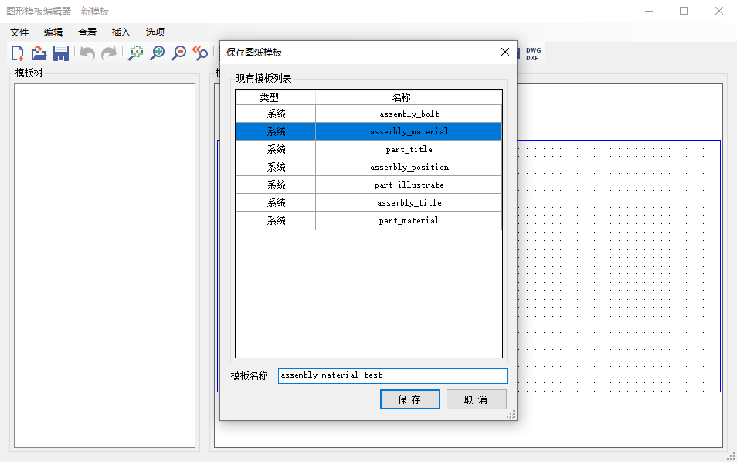The image size is (737, 462).
Task: Click the zoom in magnifier icon
Action: tap(158, 53)
